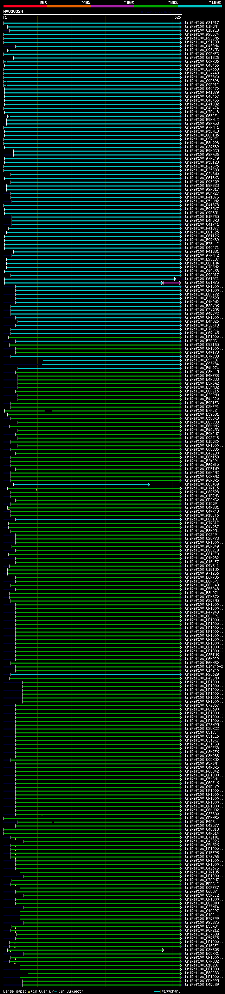Select the UniRef100_B2AYA6 label
This screenshot has width=225, height=994.
(x=201, y=306)
